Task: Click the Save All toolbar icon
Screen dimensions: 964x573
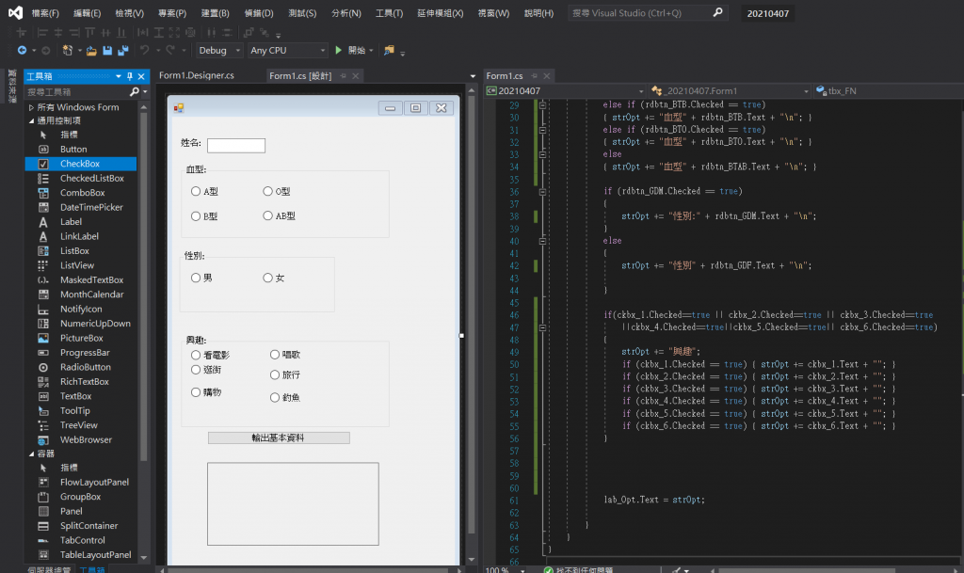Action: tap(122, 50)
